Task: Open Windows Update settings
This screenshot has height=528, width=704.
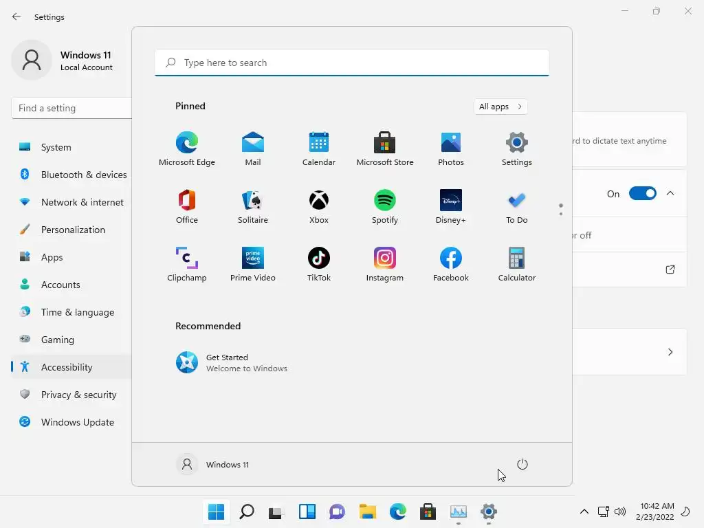Action: tap(71, 422)
